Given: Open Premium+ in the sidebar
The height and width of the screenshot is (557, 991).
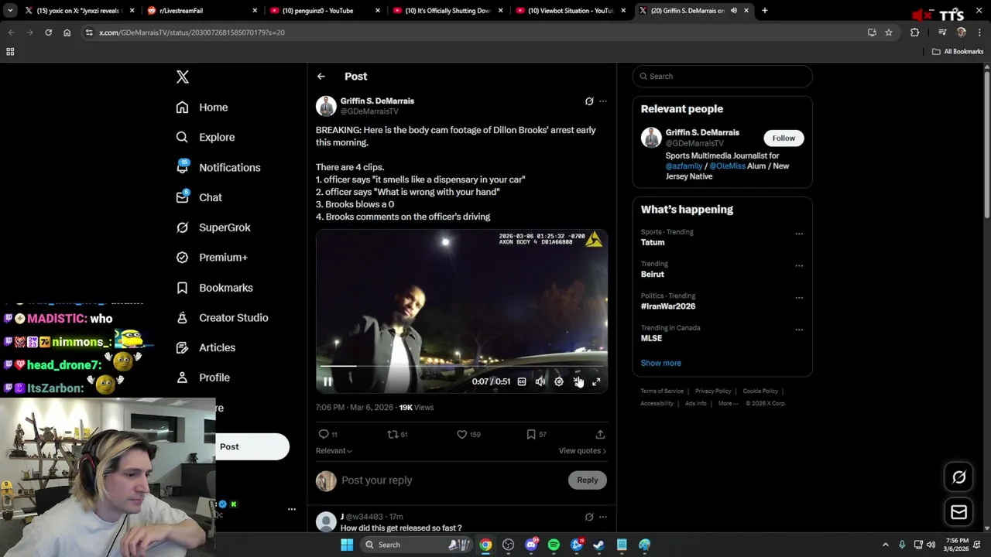Looking at the screenshot, I should click(211, 258).
